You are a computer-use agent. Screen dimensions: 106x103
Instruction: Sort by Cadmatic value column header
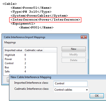coord(34,50)
